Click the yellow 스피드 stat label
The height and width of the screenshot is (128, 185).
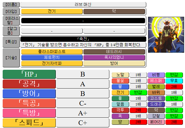[29, 123]
